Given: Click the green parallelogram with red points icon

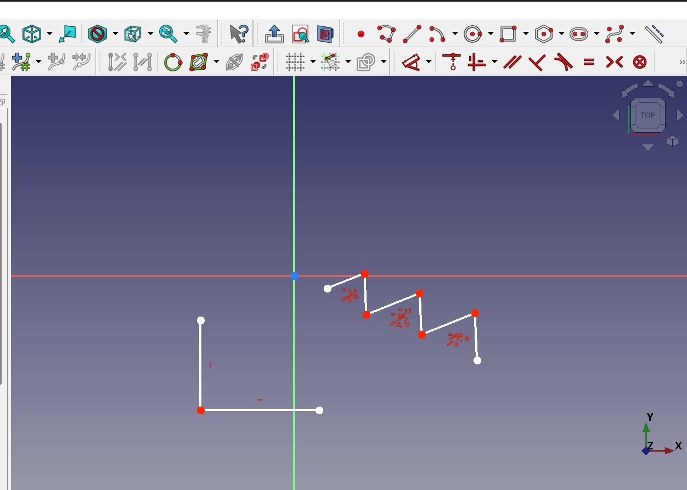Looking at the screenshot, I should (199, 62).
